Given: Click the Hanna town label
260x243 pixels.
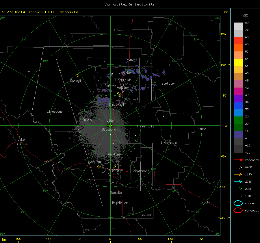Looking at the screenshot, I should pyautogui.click(x=202, y=129).
